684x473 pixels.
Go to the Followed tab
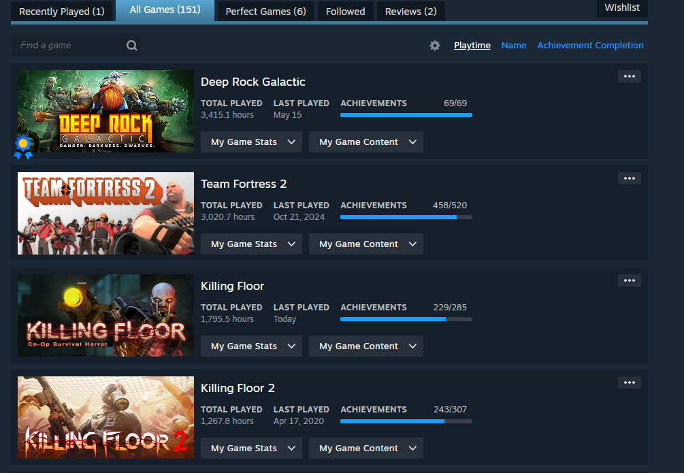[346, 12]
